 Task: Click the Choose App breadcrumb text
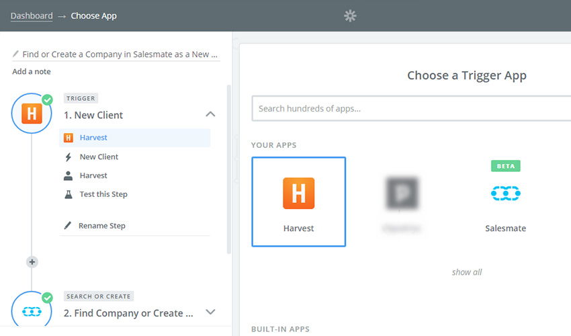coord(93,15)
